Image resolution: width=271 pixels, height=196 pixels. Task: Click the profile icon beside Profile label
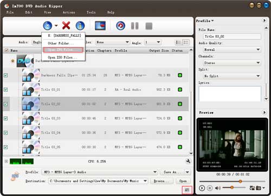pos(15,176)
